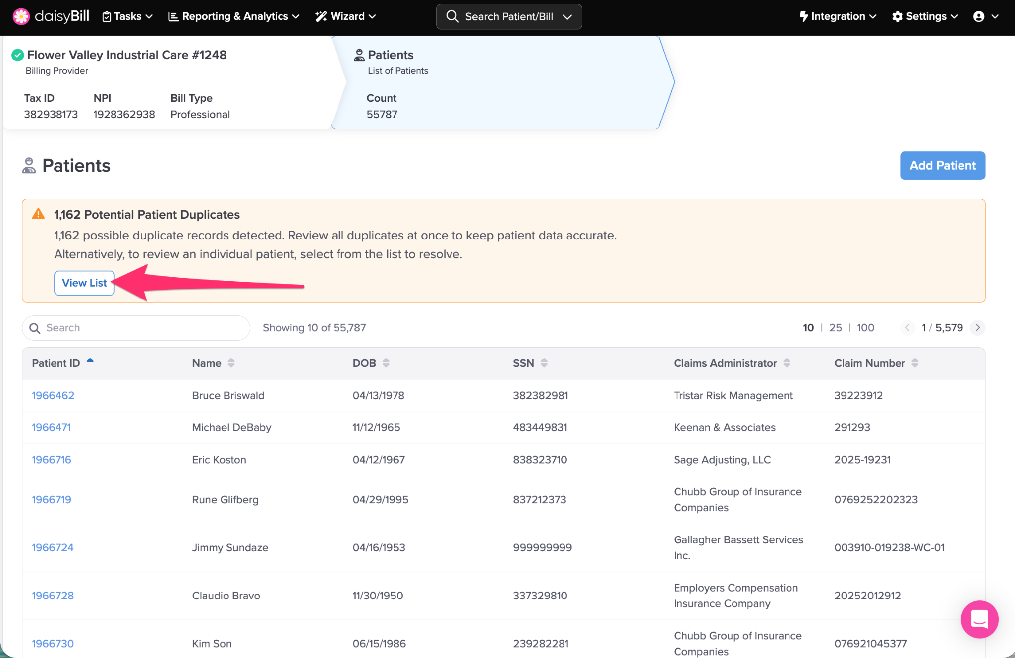This screenshot has width=1015, height=658.
Task: Open the Settings menu
Action: pyautogui.click(x=924, y=16)
